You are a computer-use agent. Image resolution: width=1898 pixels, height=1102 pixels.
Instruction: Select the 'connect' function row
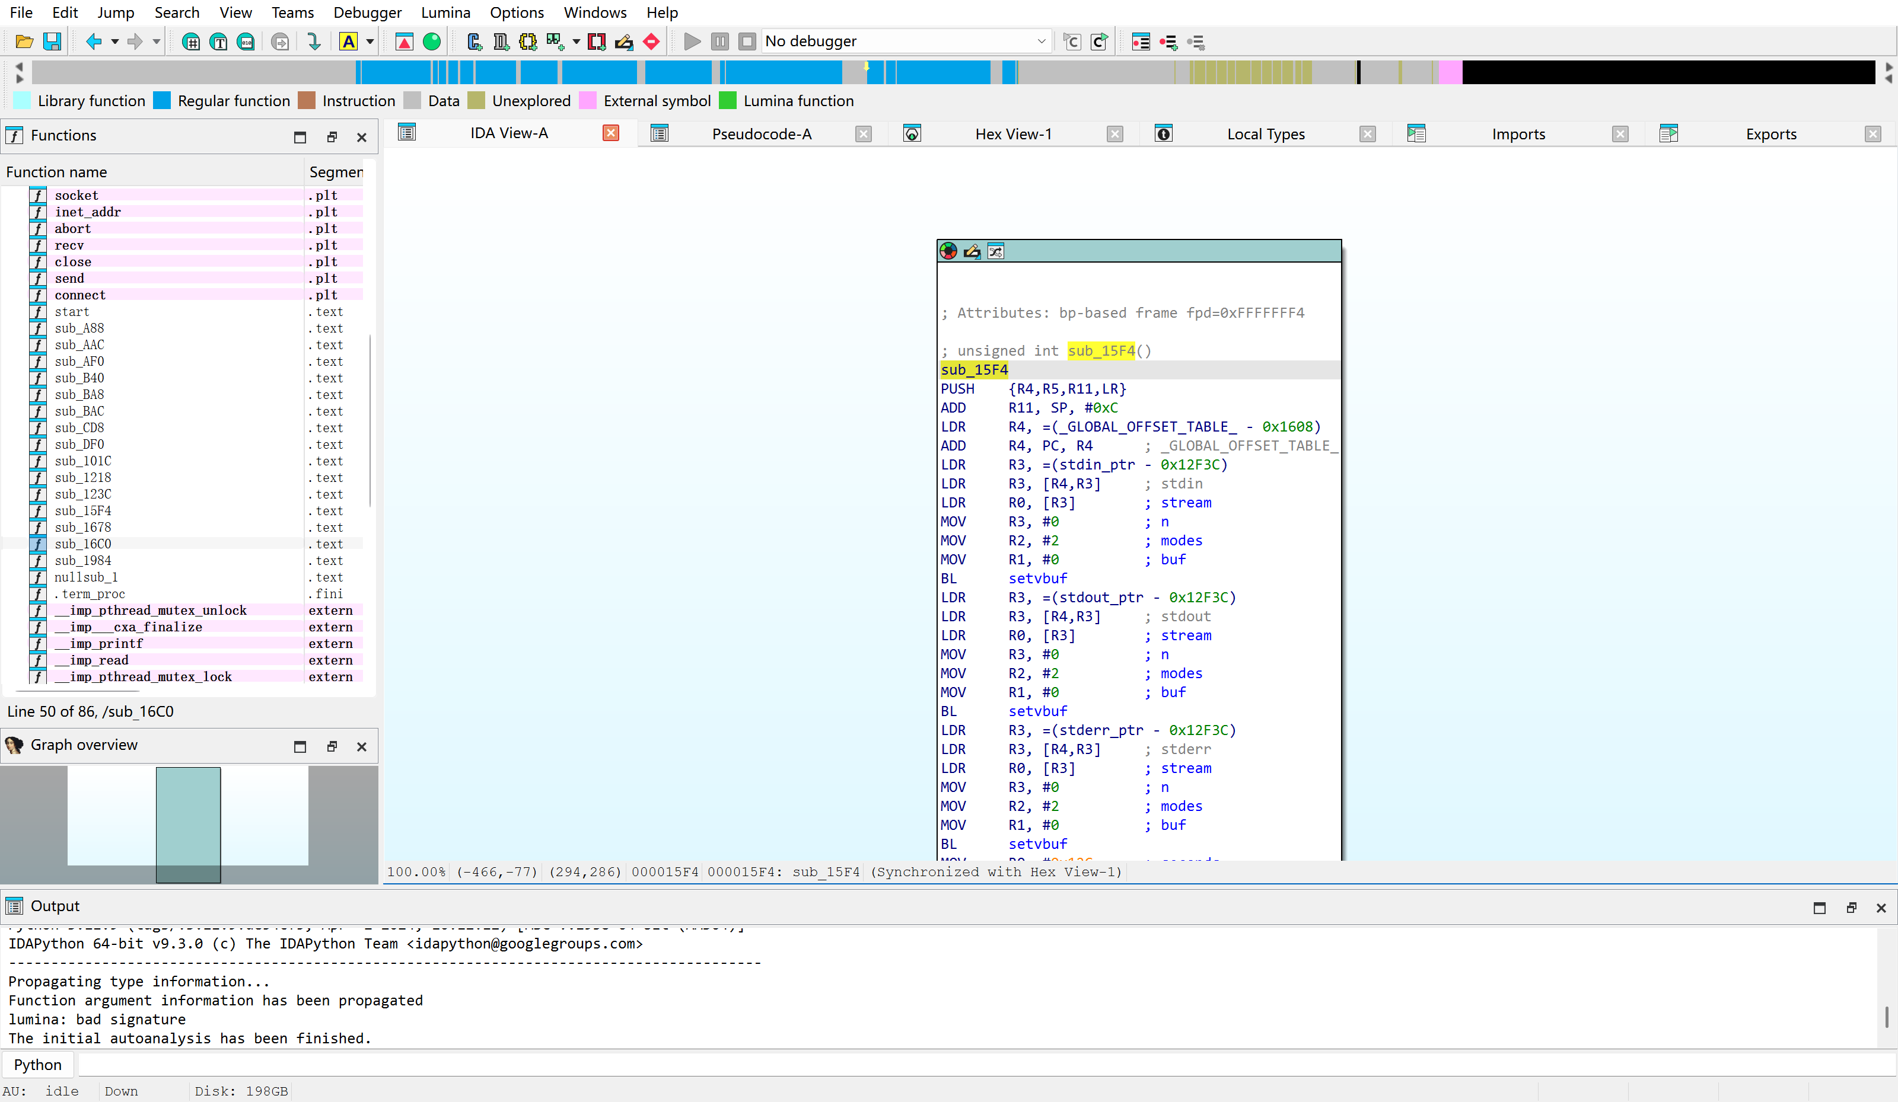pyautogui.click(x=182, y=295)
